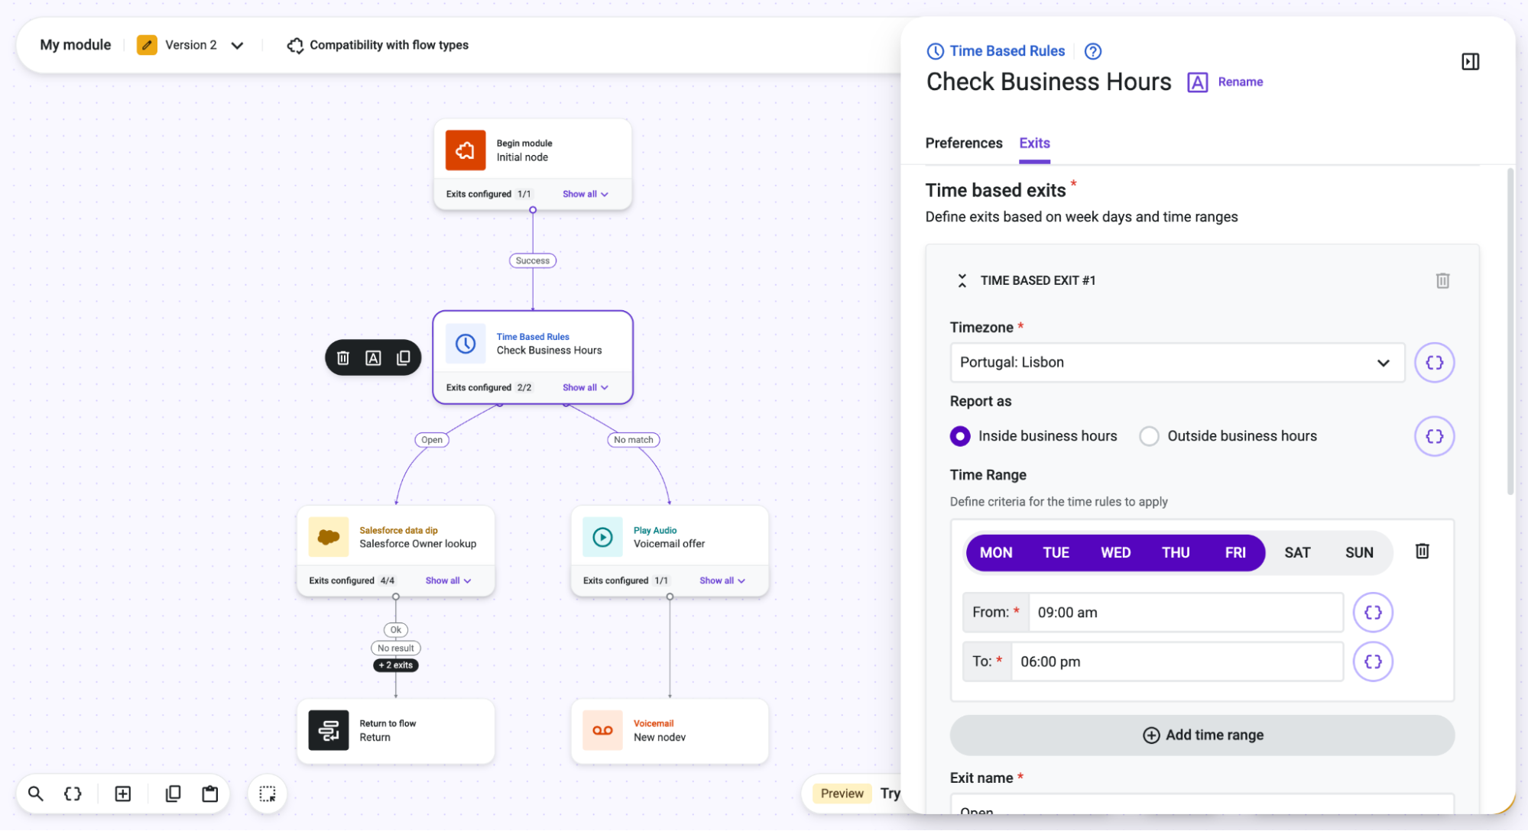
Task: Click the Return to flow node icon
Action: pos(329,730)
